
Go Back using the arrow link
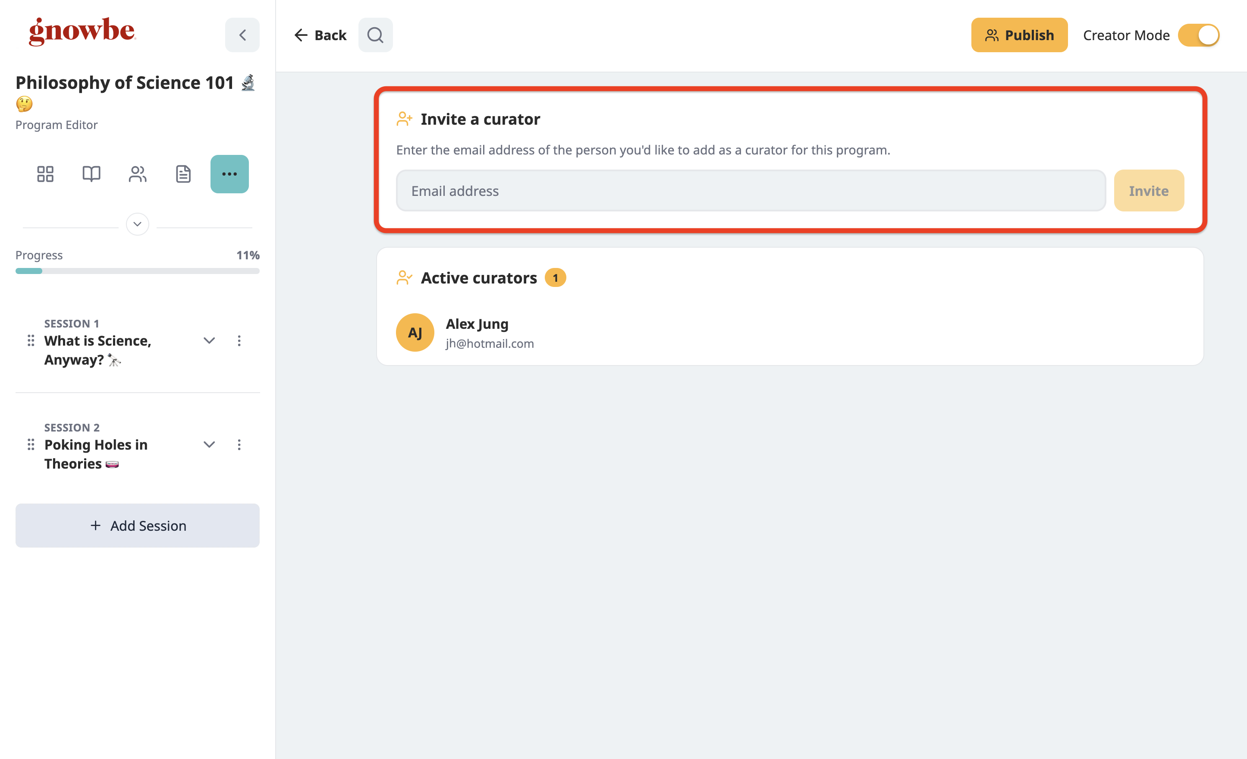[320, 35]
